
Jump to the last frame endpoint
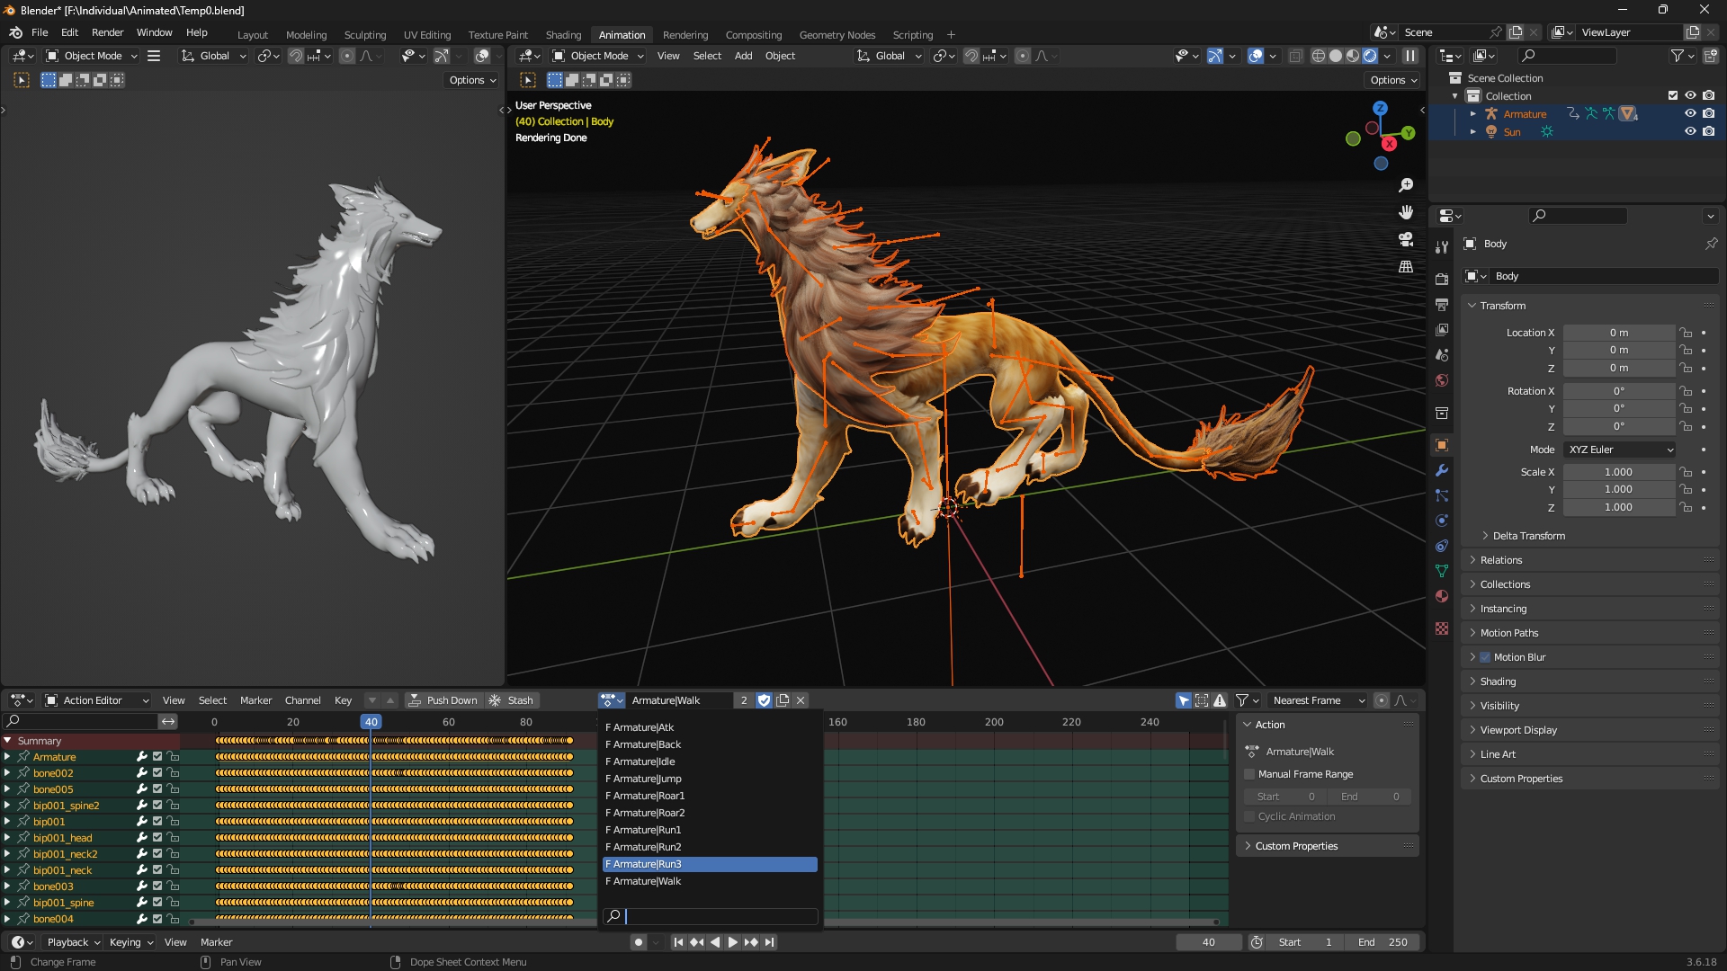pyautogui.click(x=770, y=942)
